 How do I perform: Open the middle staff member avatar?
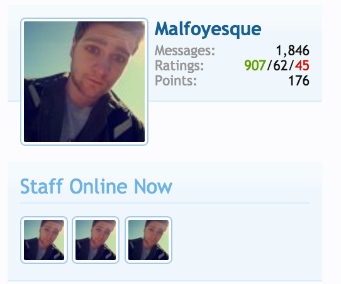click(x=96, y=240)
